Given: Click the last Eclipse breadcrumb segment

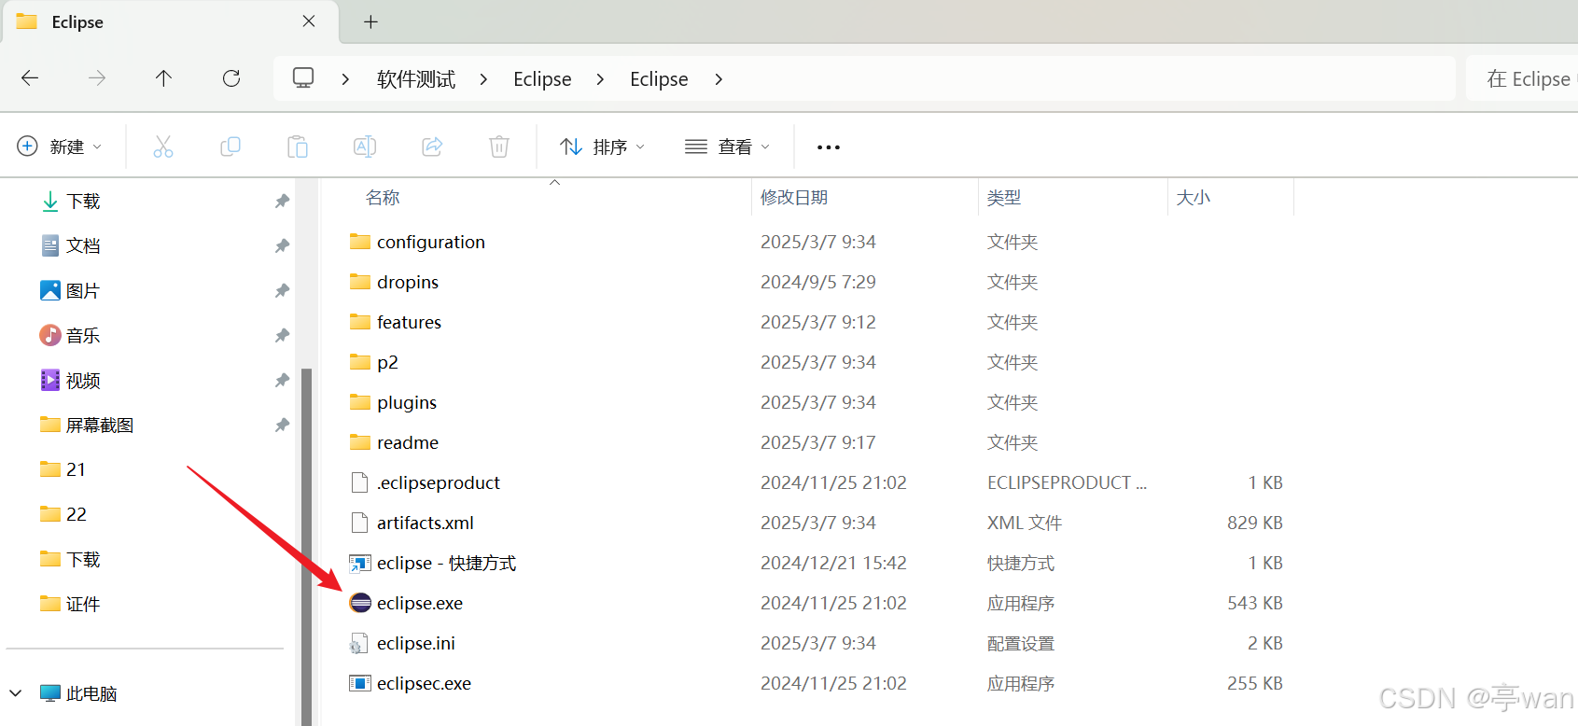Looking at the screenshot, I should (659, 79).
